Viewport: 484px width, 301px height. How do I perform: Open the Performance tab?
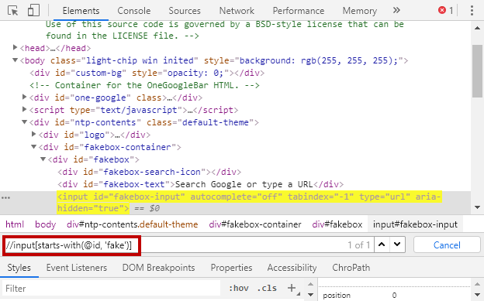(299, 11)
